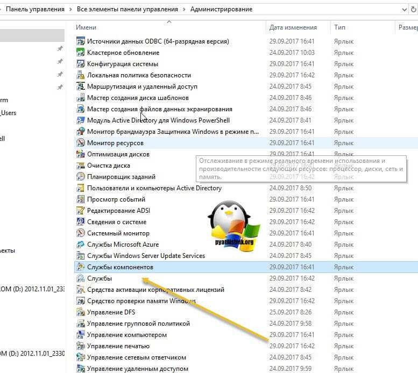Screen dimensions: 418x373
Task: Click the Пользователи и компьютеры Active Directory icon
Action: (81, 188)
